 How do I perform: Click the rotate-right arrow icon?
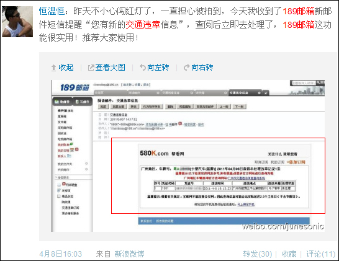tap(187, 68)
